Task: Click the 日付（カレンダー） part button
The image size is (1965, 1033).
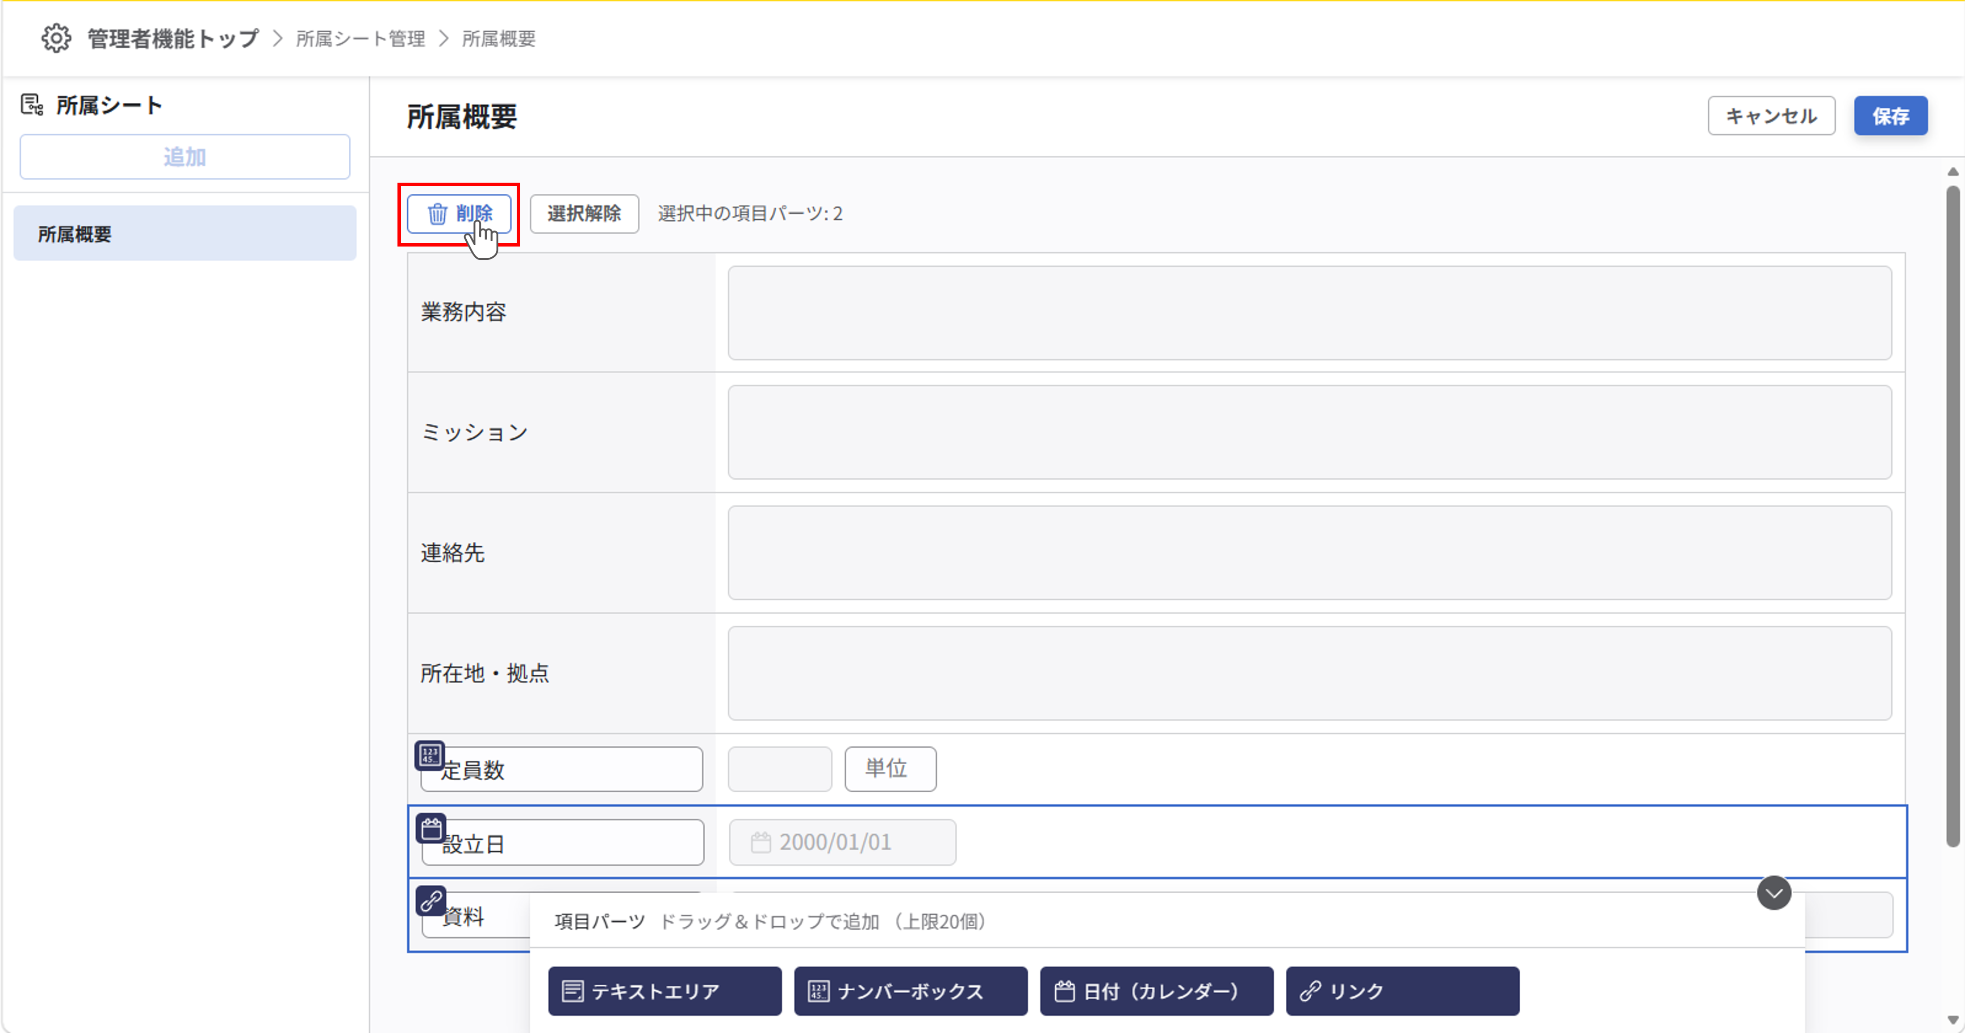Action: [1156, 991]
